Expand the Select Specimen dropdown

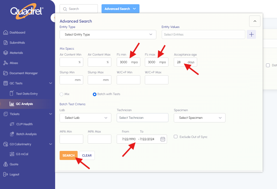coord(199,118)
